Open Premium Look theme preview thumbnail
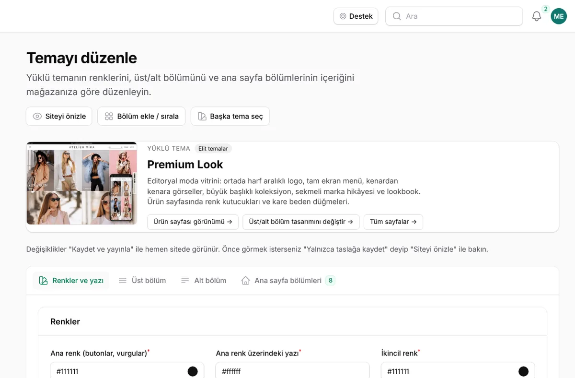This screenshot has width=575, height=378. pyautogui.click(x=82, y=183)
